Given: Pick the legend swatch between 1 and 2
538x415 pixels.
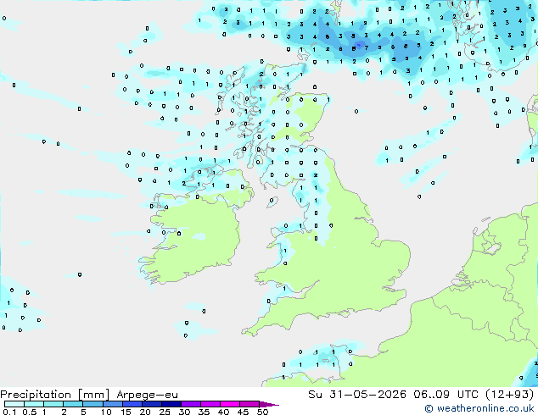Looking at the screenshot, I should (x=53, y=404).
